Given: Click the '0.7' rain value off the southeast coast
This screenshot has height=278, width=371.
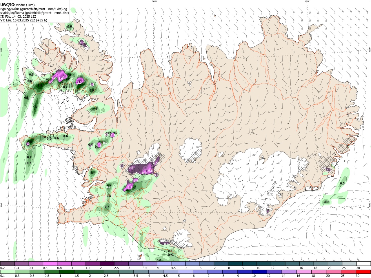Looking at the screenshot, I should tap(327, 202).
